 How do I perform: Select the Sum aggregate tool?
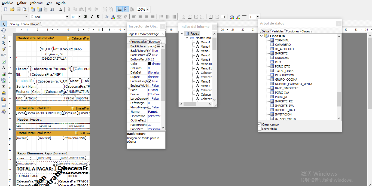(4, 87)
